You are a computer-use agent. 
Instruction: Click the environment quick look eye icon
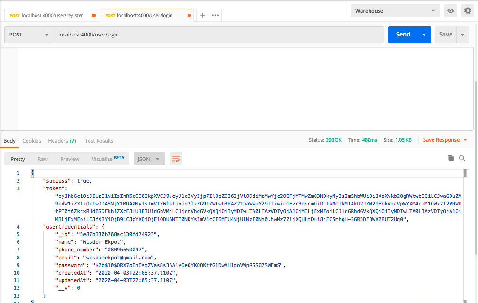pyautogui.click(x=451, y=11)
